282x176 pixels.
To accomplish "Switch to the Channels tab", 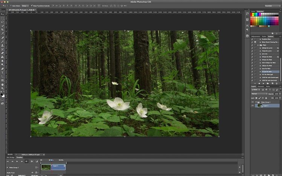I will (x=261, y=86).
